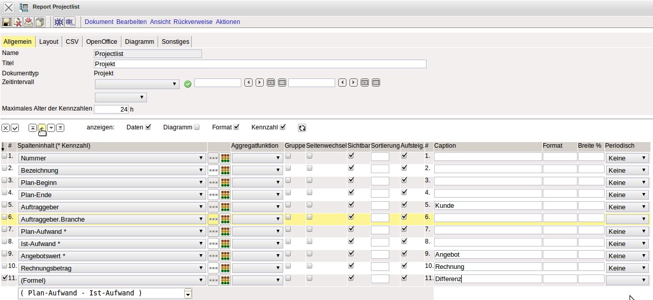Open the Aktionen menu
The width and height of the screenshot is (653, 300).
tap(228, 22)
